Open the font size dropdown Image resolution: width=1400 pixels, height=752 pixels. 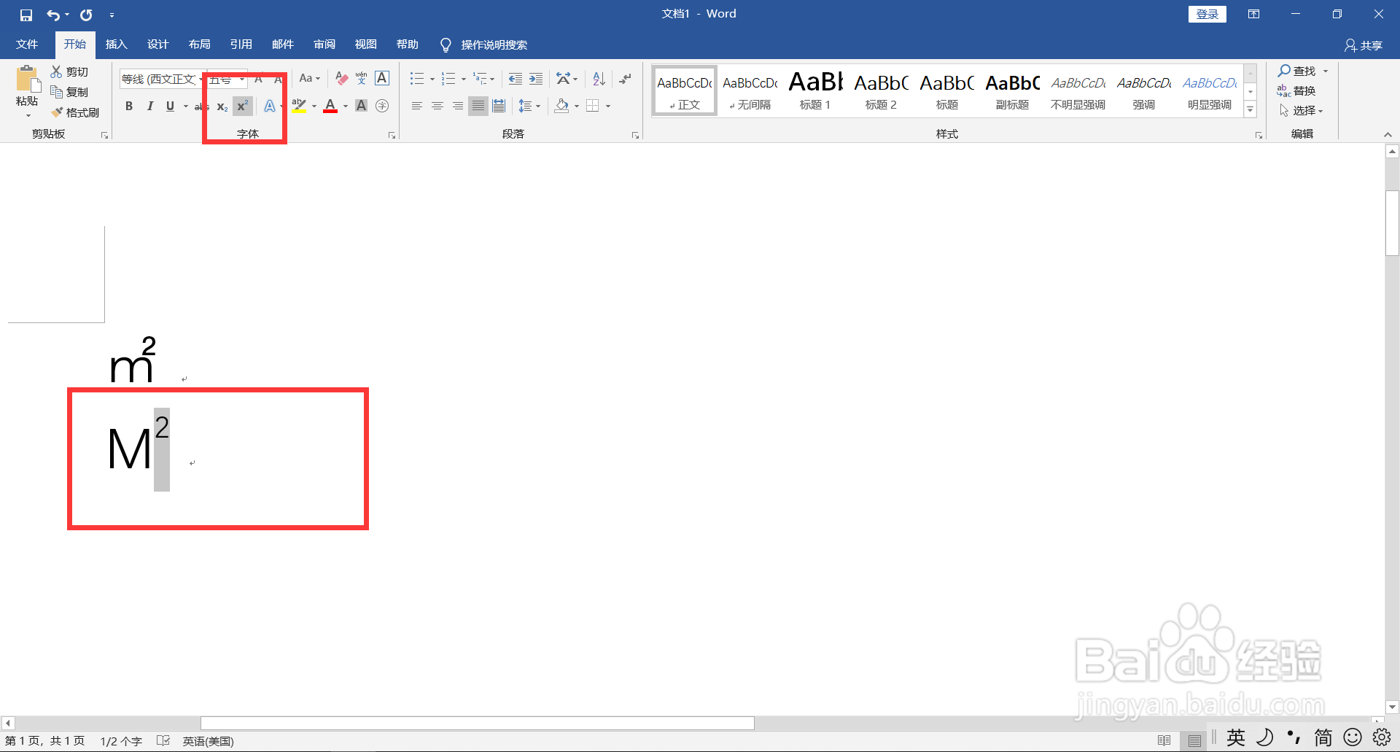[241, 79]
